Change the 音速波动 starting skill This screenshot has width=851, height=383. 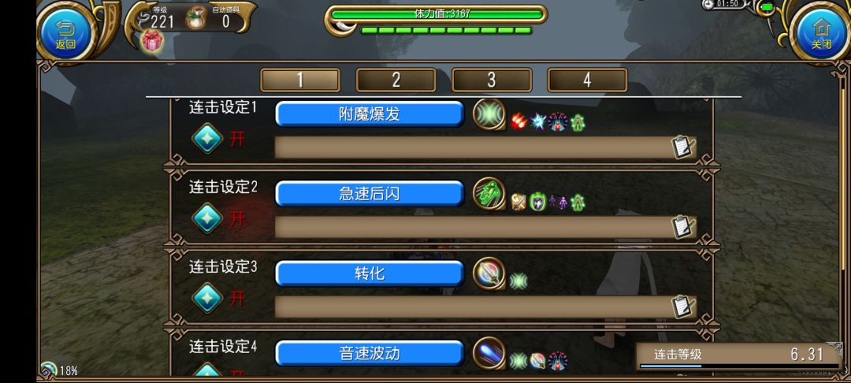pyautogui.click(x=370, y=354)
